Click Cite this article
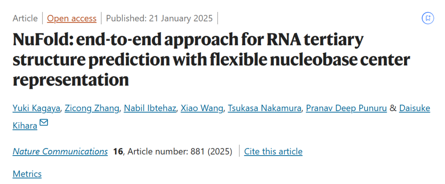The image size is (445, 184). pyautogui.click(x=273, y=151)
